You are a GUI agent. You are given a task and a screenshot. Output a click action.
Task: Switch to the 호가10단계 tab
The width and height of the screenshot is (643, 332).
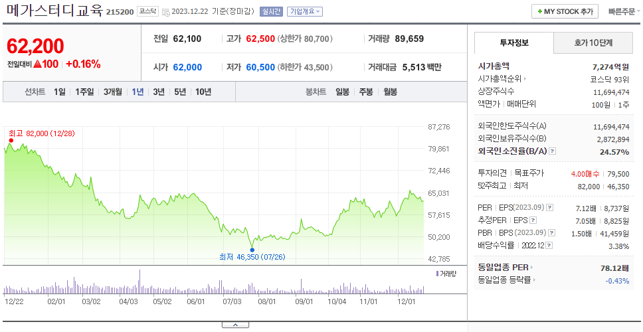point(593,42)
